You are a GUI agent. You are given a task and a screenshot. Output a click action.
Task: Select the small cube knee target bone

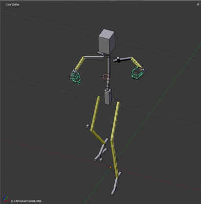[x=87, y=126]
